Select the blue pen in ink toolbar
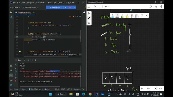The width and height of the screenshot is (173, 97). pos(113,16)
